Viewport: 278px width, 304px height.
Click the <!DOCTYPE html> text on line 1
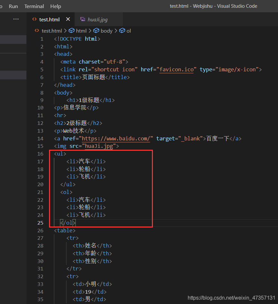77,39
